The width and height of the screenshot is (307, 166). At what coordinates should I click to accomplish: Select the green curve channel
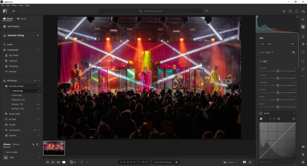click(270, 119)
